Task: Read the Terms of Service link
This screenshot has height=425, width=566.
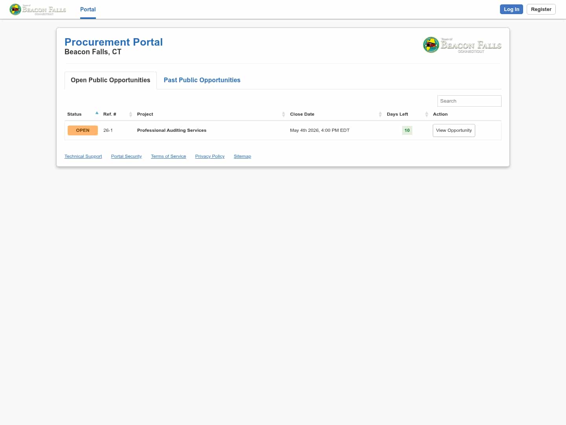Action: (168, 157)
